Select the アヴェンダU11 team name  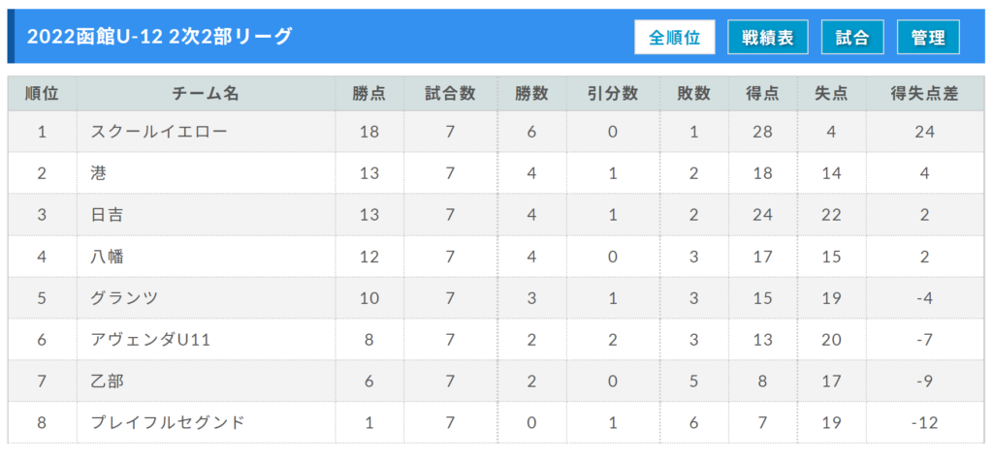point(150,340)
